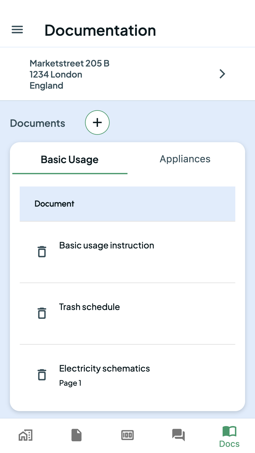The width and height of the screenshot is (255, 453).
Task: Open the Trash schedule document
Action: [89, 307]
